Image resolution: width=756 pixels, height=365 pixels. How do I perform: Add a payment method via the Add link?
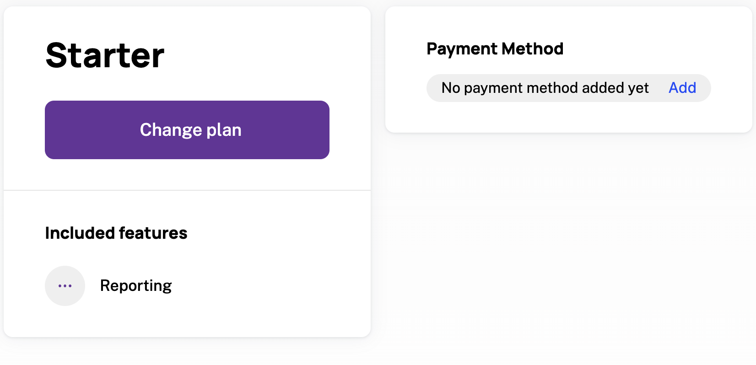coord(682,88)
